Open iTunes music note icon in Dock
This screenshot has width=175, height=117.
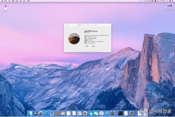[101, 113]
